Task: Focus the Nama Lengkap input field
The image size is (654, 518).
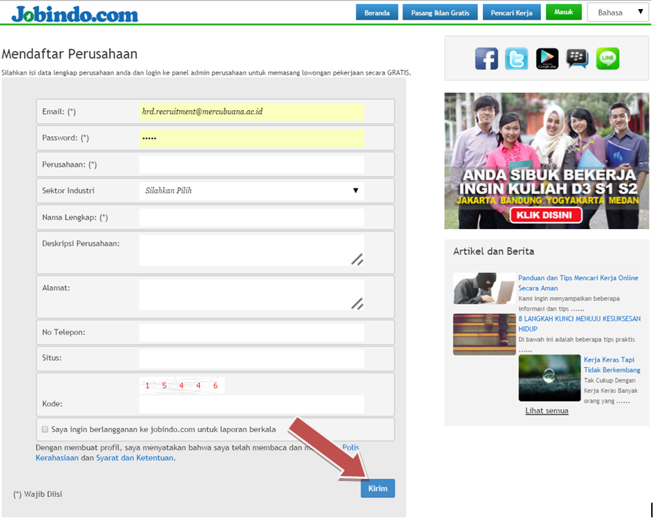Action: (x=252, y=218)
